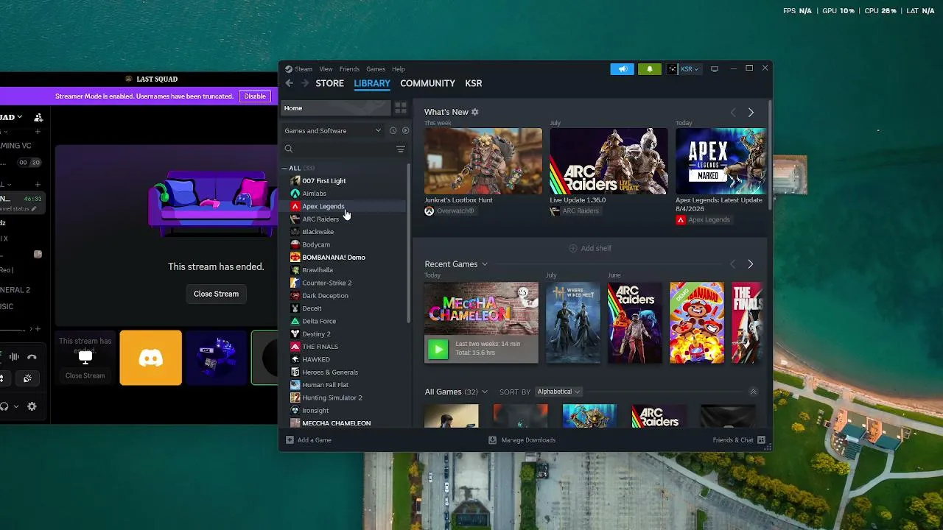The width and height of the screenshot is (943, 530).
Task: Toggle Discord noise suppression waveform icon
Action: click(14, 357)
